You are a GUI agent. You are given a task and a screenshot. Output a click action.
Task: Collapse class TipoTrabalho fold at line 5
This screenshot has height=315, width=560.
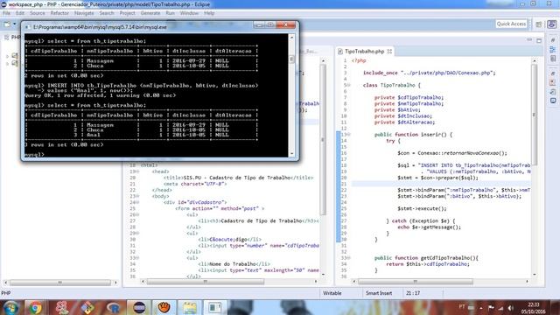pyautogui.click(x=349, y=85)
